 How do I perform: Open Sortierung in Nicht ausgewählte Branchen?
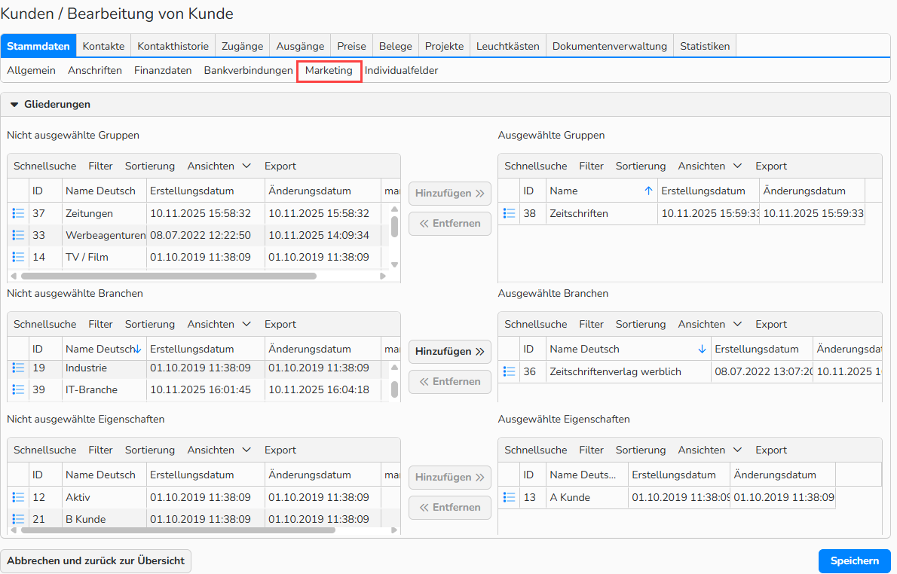click(x=150, y=324)
